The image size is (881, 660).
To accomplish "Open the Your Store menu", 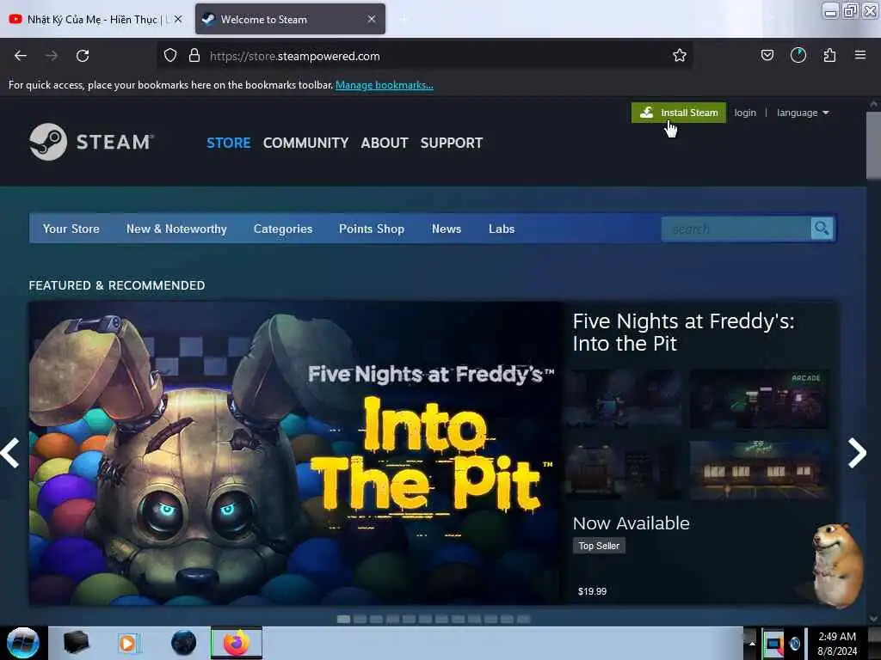I will click(x=71, y=229).
